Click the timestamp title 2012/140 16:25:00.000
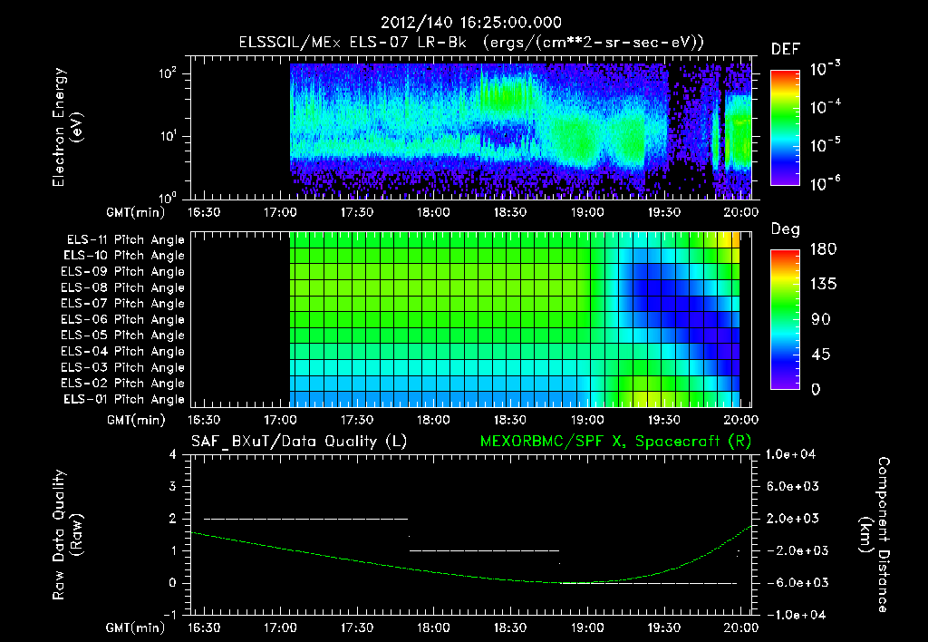The image size is (928, 642). (471, 23)
